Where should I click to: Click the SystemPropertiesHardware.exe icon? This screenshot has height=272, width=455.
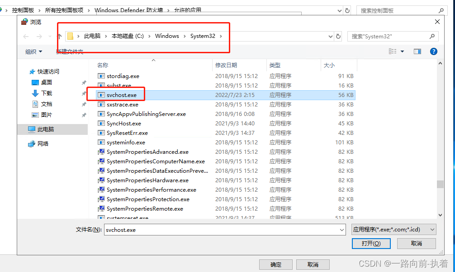coord(101,180)
